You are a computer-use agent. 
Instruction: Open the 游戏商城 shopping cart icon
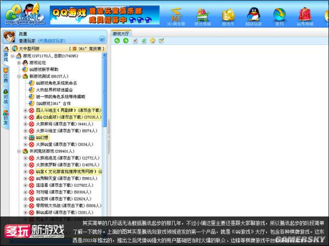click(202, 17)
